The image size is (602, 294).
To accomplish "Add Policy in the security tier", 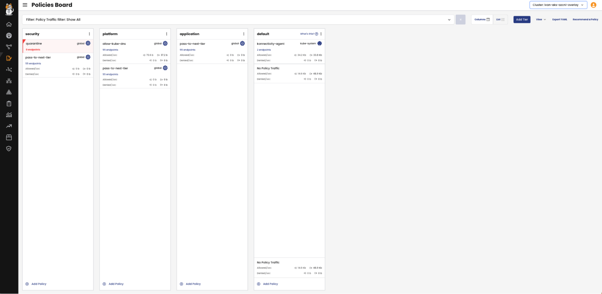I will coord(36,284).
